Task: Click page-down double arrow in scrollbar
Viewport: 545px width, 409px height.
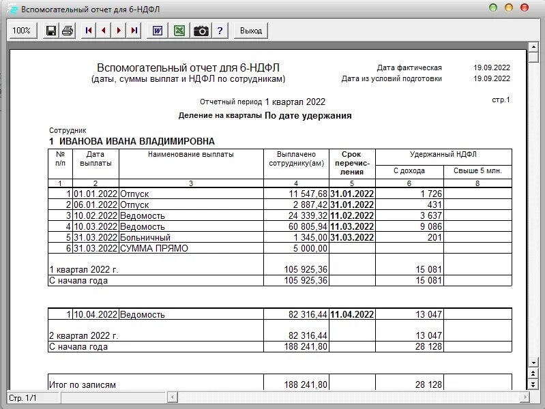Action: click(x=533, y=384)
